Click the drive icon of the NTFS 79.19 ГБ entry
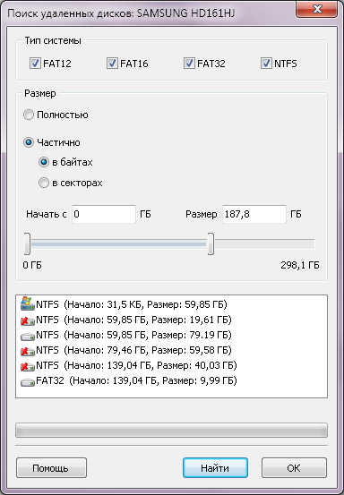344x495 pixels. click(28, 337)
